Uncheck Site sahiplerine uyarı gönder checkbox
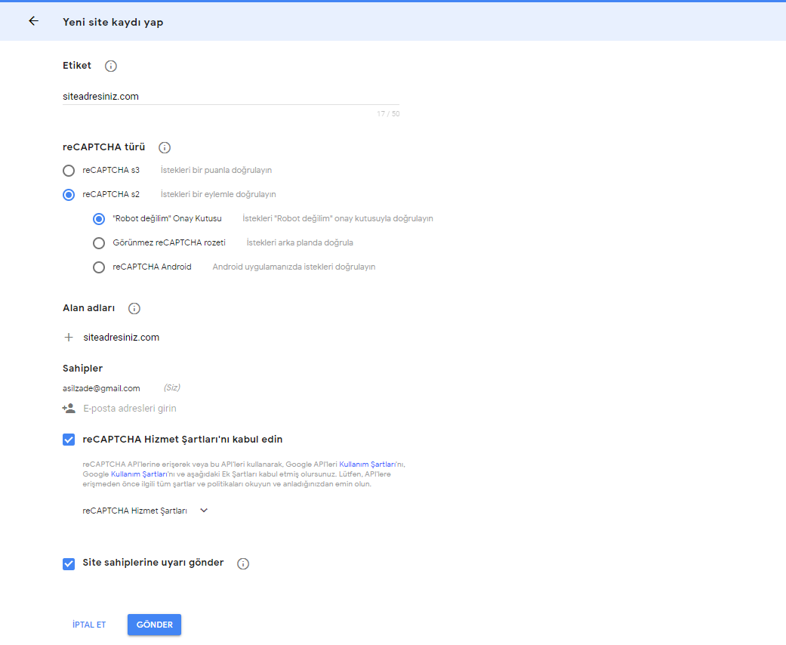 (69, 563)
